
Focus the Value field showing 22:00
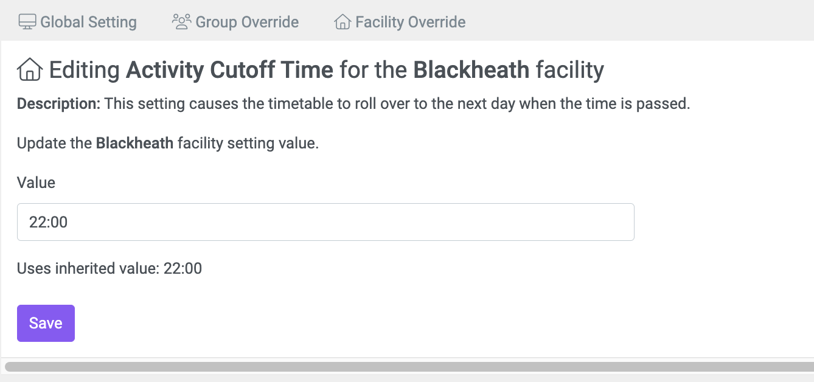[x=325, y=222]
